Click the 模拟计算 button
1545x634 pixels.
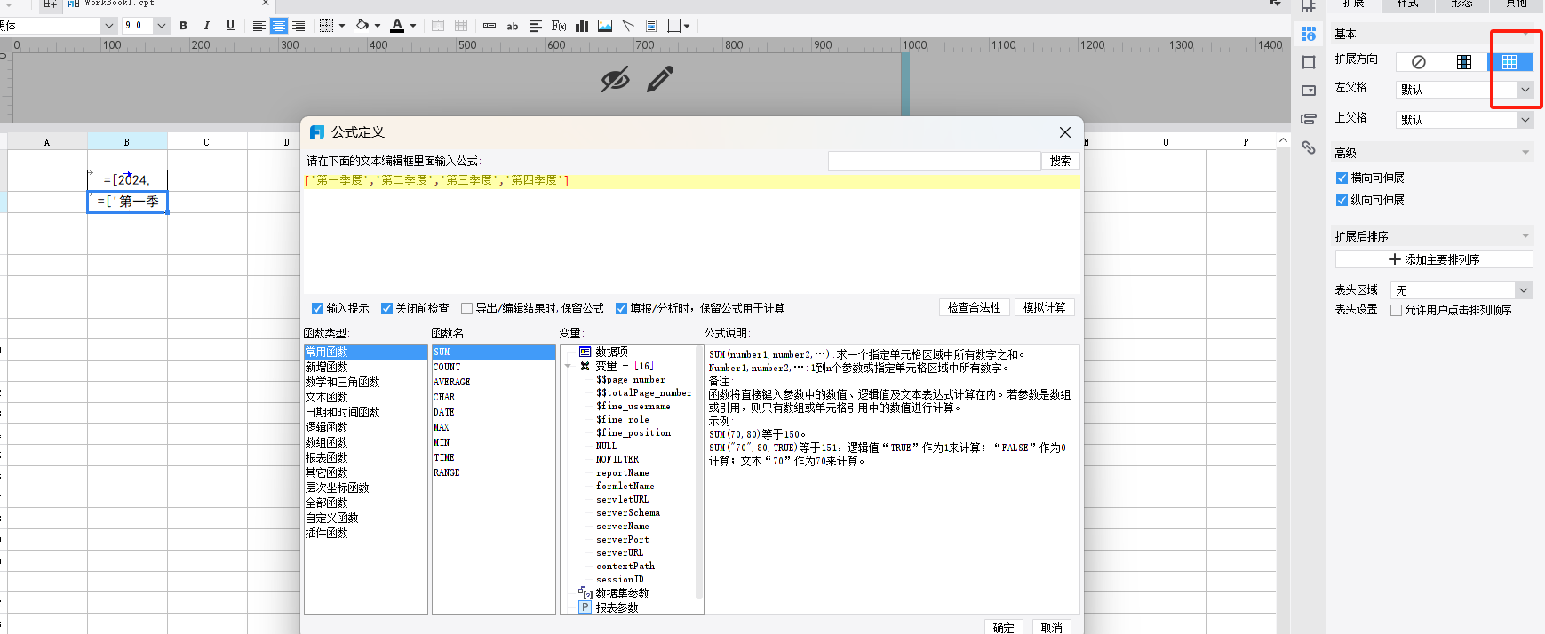(1044, 307)
